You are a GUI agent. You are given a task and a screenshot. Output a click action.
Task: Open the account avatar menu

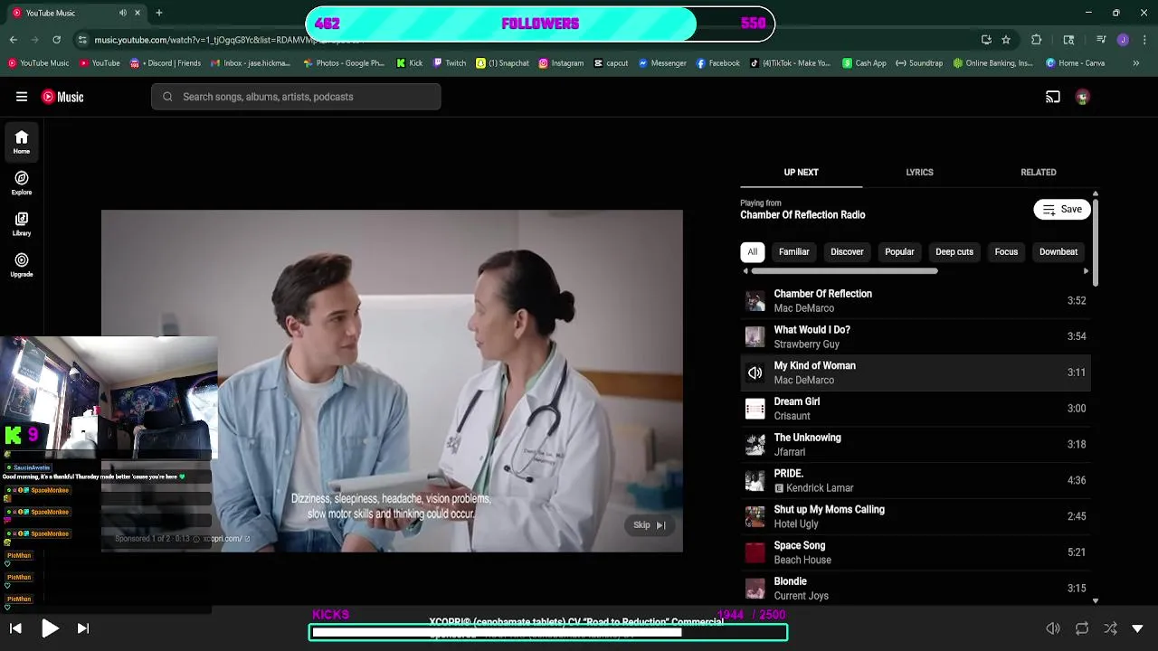pyautogui.click(x=1082, y=97)
